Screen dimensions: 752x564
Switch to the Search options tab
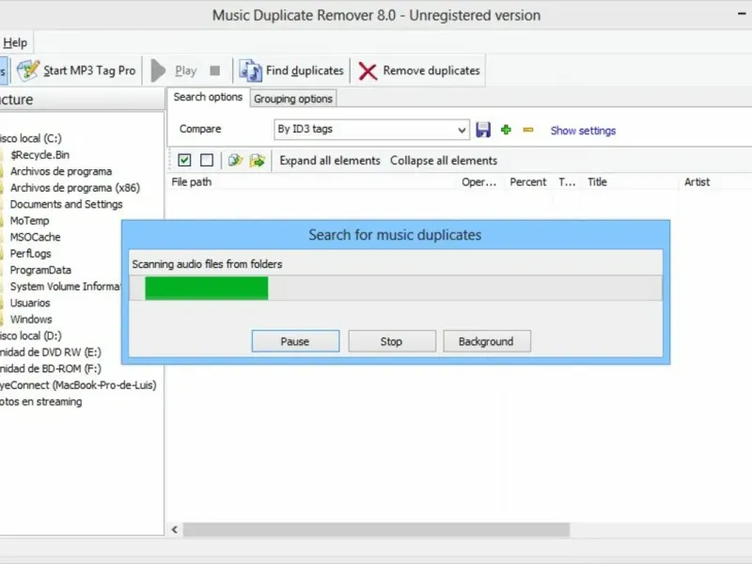[x=208, y=97]
